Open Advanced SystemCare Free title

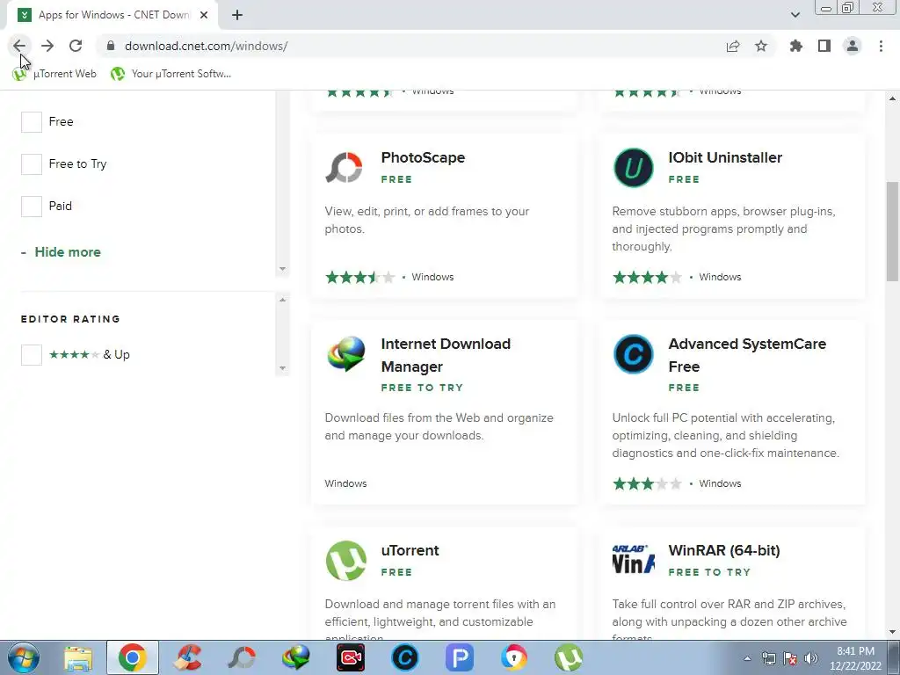[747, 355]
